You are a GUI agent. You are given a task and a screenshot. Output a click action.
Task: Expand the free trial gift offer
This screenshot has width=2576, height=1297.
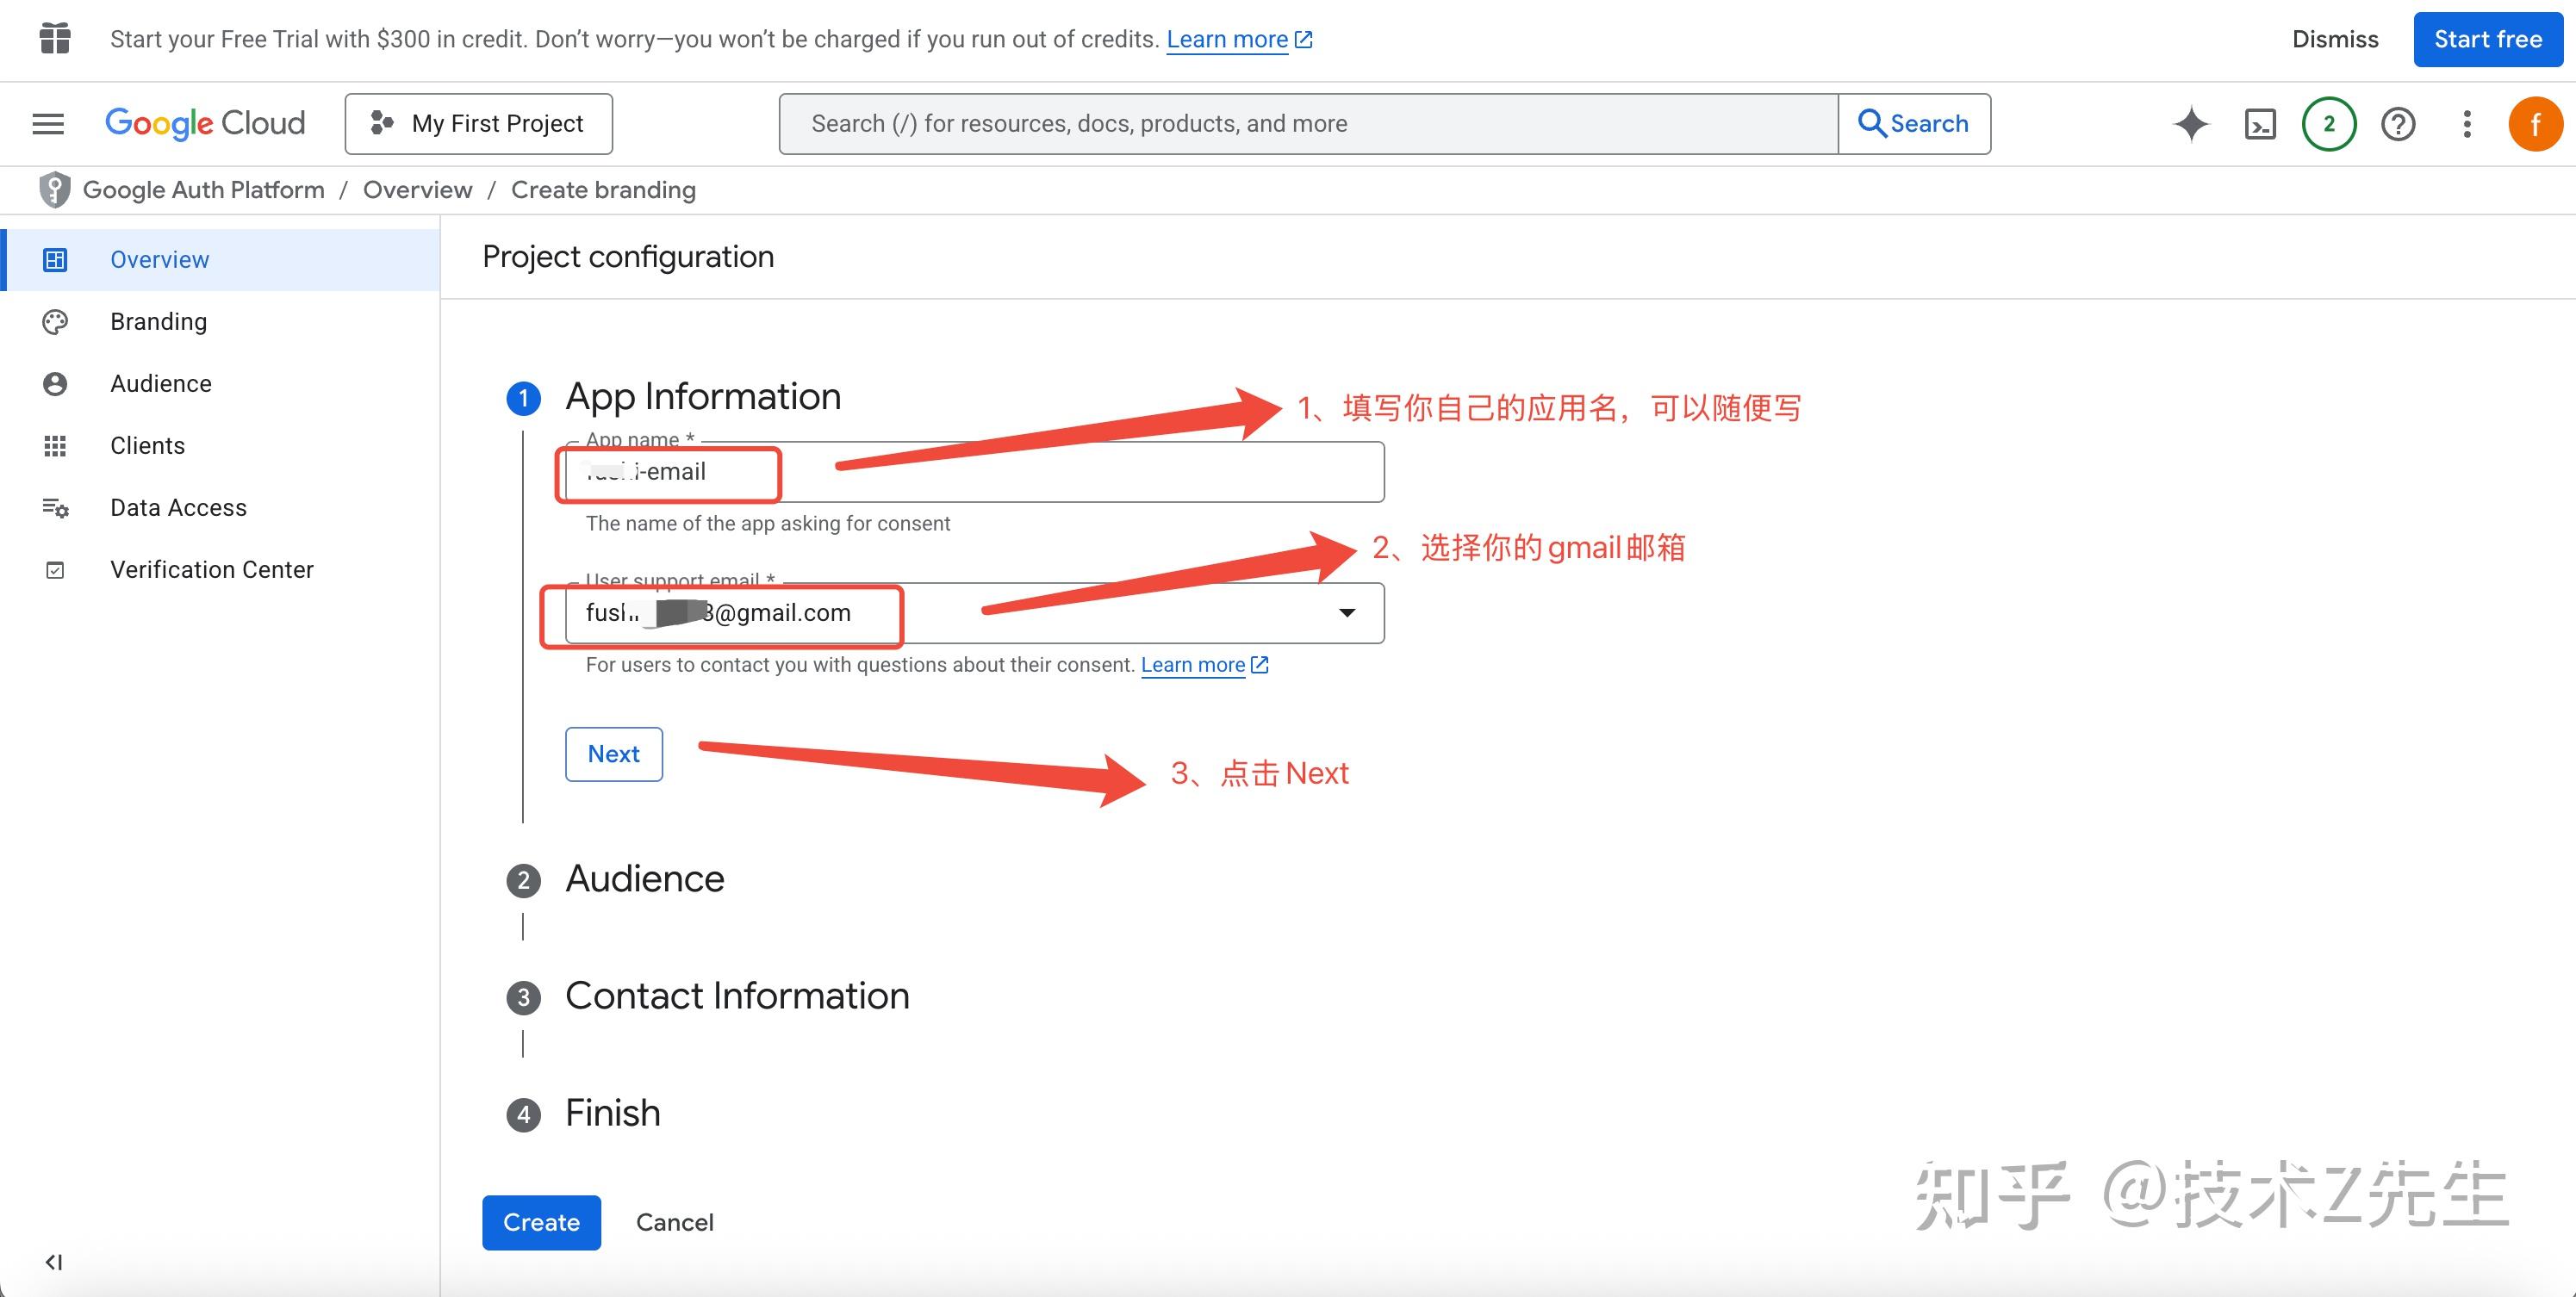click(x=55, y=38)
